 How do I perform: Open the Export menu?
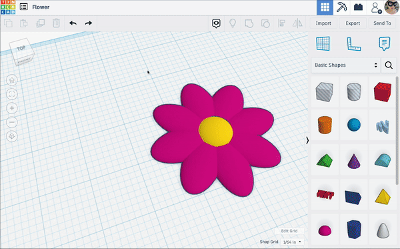coord(353,23)
